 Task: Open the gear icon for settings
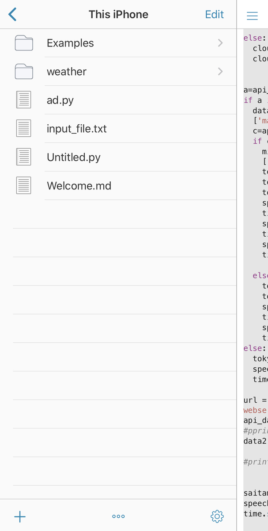pyautogui.click(x=217, y=516)
